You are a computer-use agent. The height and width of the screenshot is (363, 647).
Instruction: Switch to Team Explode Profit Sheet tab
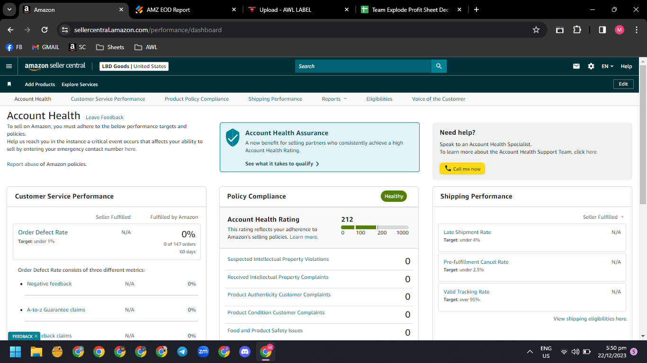(411, 9)
